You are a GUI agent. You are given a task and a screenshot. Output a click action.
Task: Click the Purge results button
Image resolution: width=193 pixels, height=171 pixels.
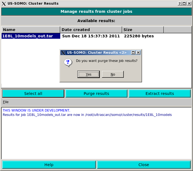tap(96, 94)
